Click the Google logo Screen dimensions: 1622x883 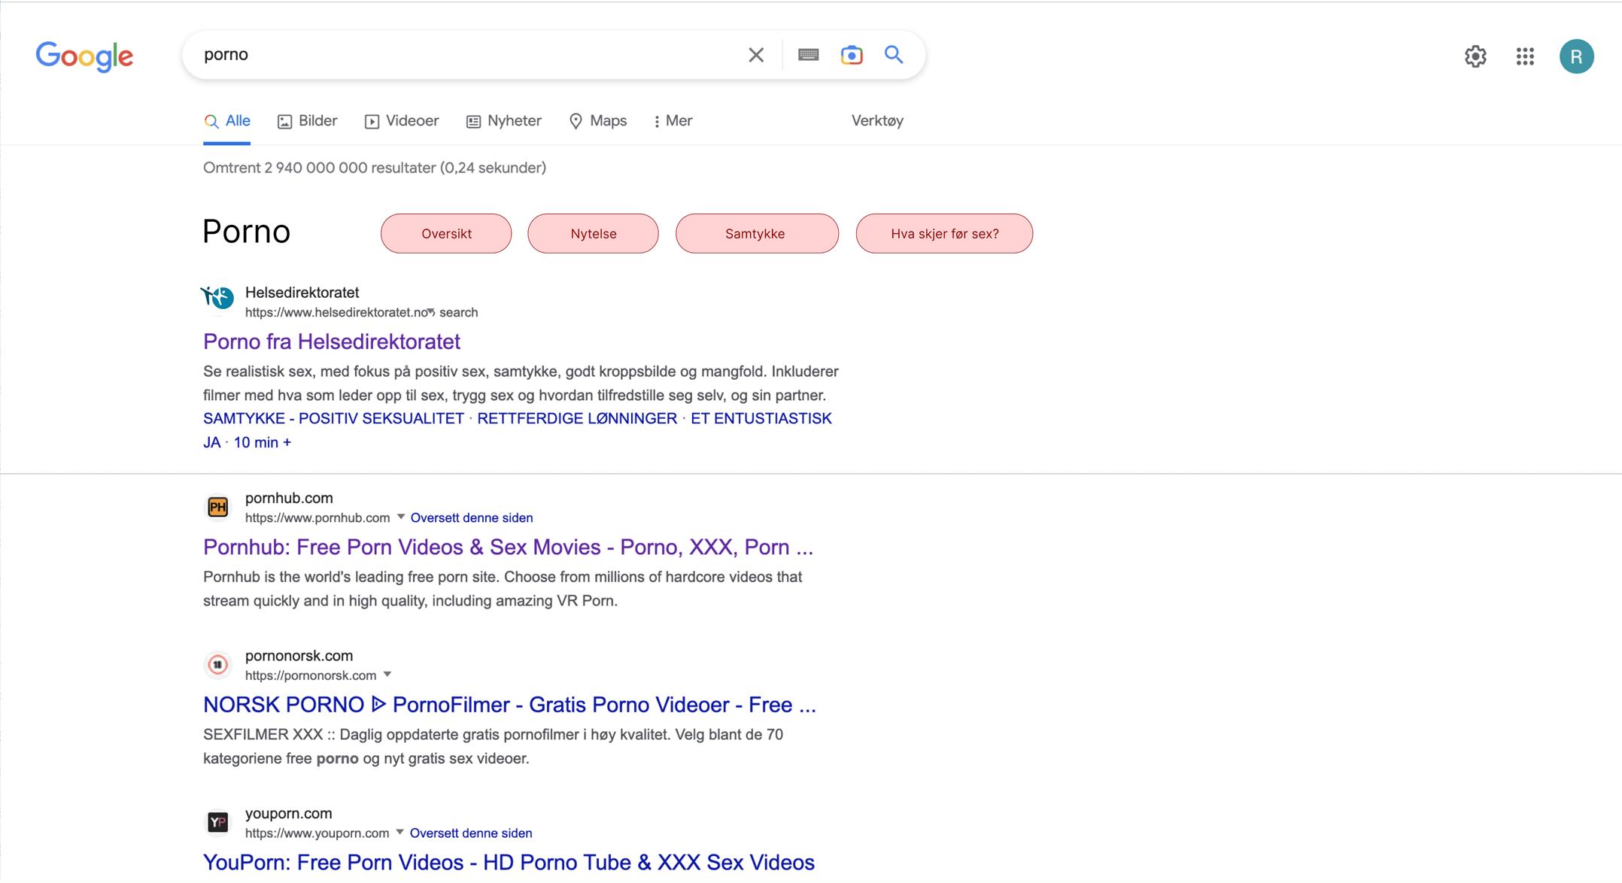[84, 56]
